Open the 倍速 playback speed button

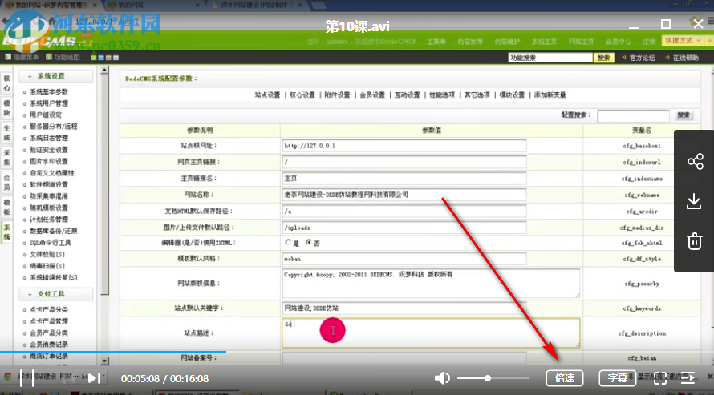565,378
